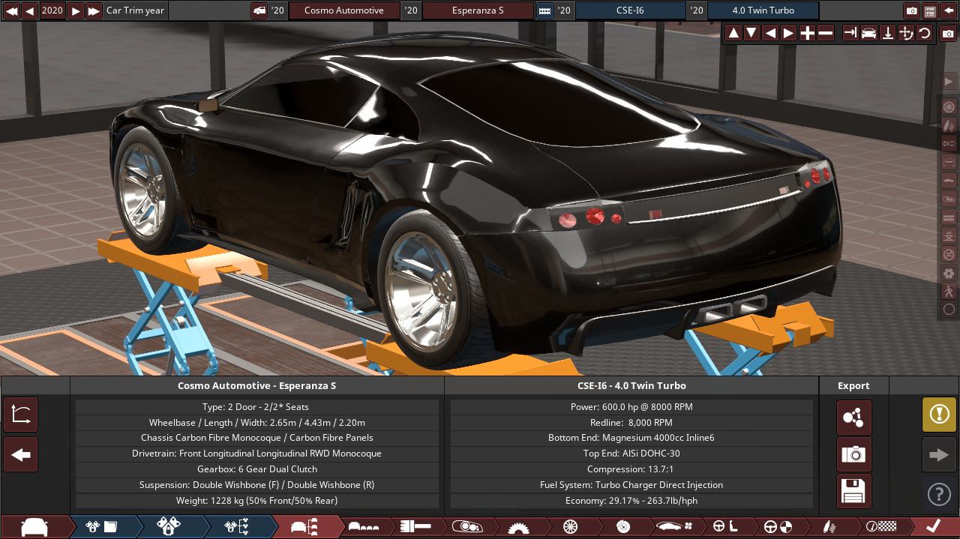Click the back arrow in top-right corner

coord(949,10)
